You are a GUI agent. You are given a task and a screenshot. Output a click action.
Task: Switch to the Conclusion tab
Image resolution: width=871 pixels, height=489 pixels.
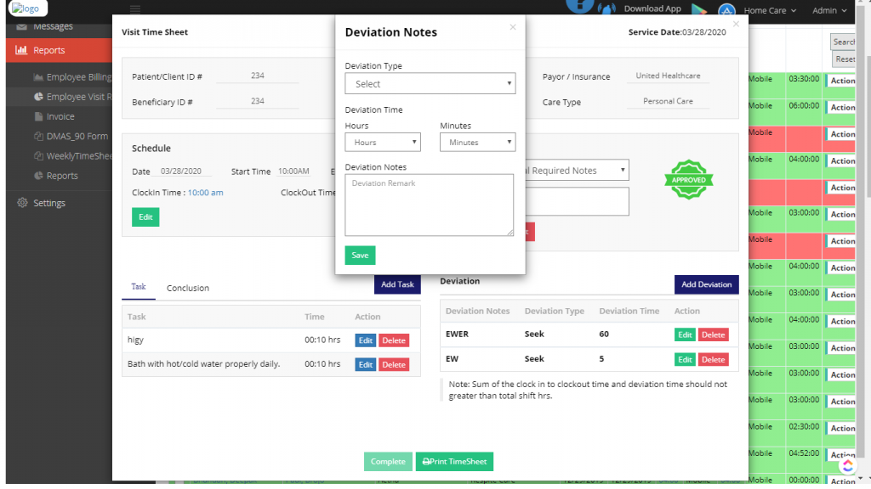(x=188, y=288)
